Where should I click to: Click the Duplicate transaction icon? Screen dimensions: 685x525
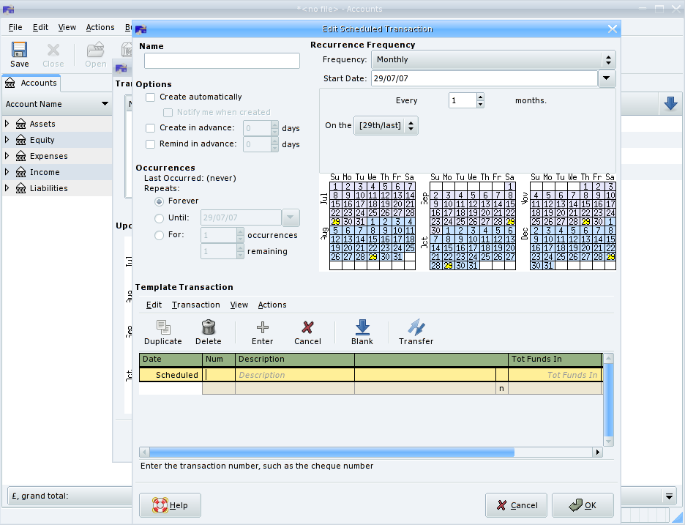coord(162,332)
